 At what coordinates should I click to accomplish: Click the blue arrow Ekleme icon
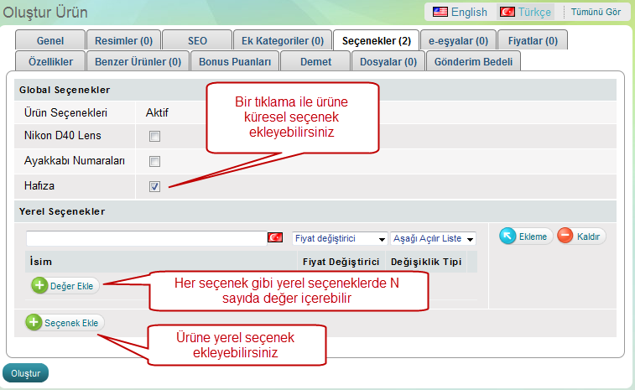[x=507, y=237]
